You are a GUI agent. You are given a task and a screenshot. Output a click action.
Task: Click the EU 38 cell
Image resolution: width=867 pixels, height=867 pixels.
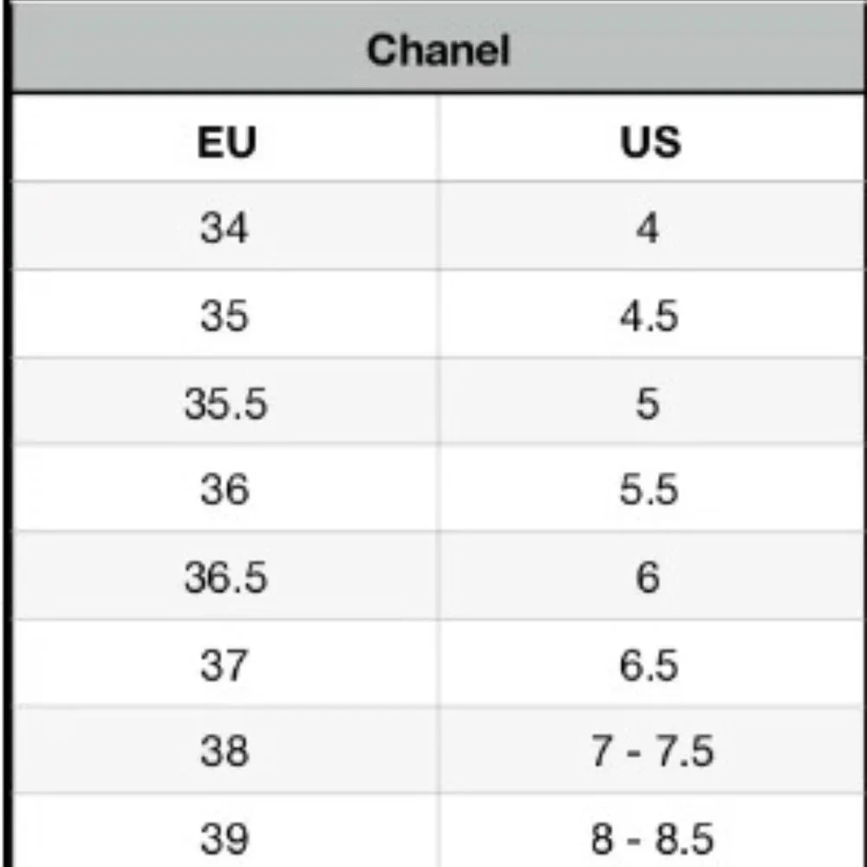225,751
